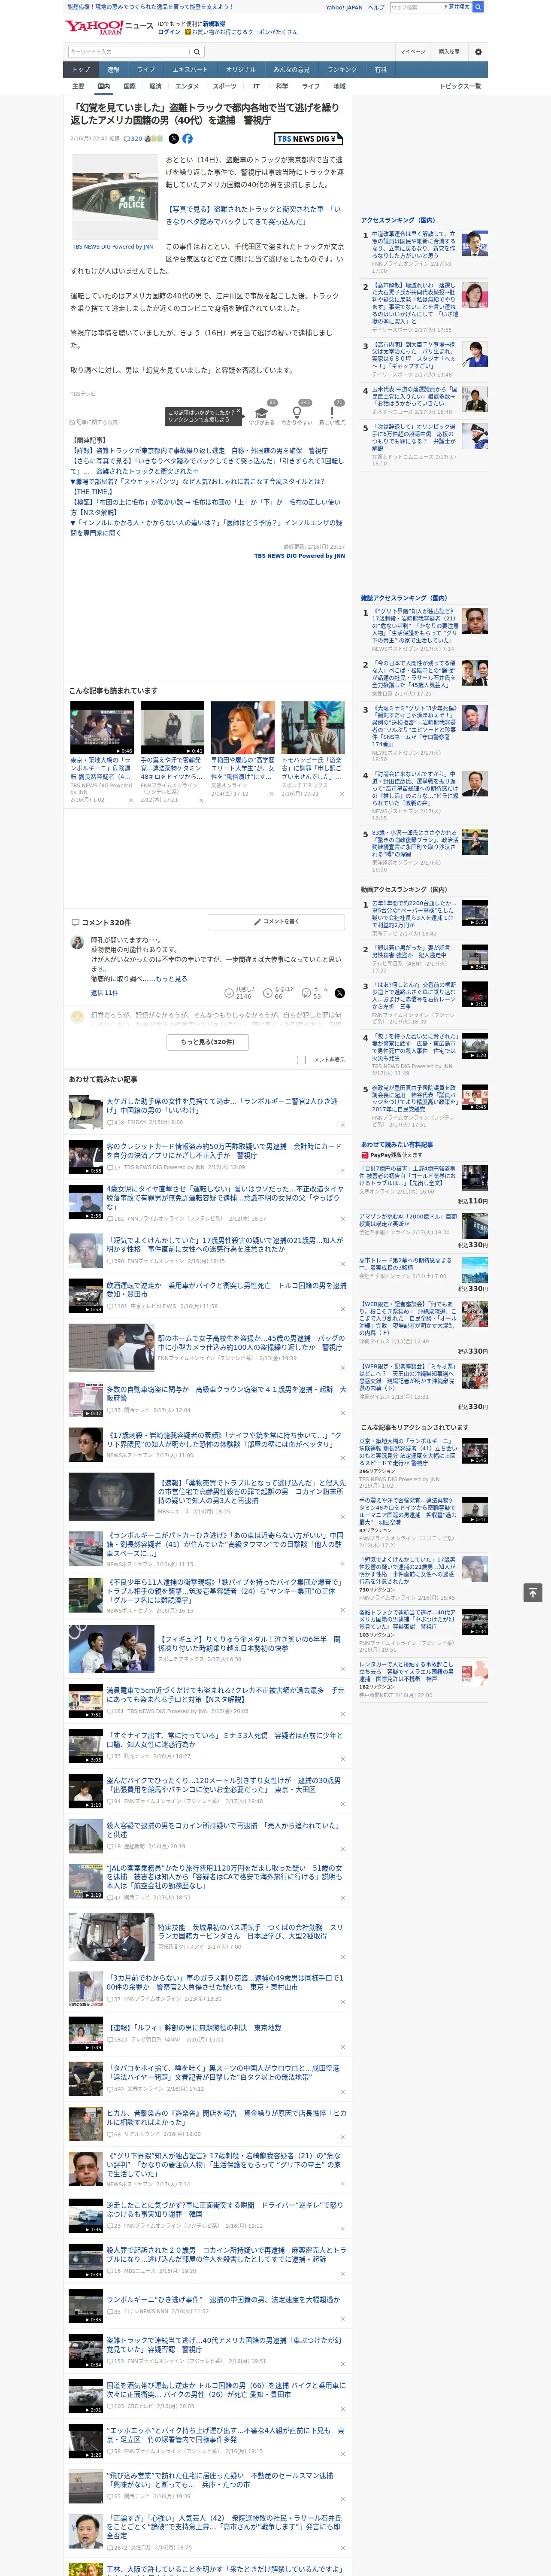Close the reaction prompt tooltip

(x=238, y=411)
